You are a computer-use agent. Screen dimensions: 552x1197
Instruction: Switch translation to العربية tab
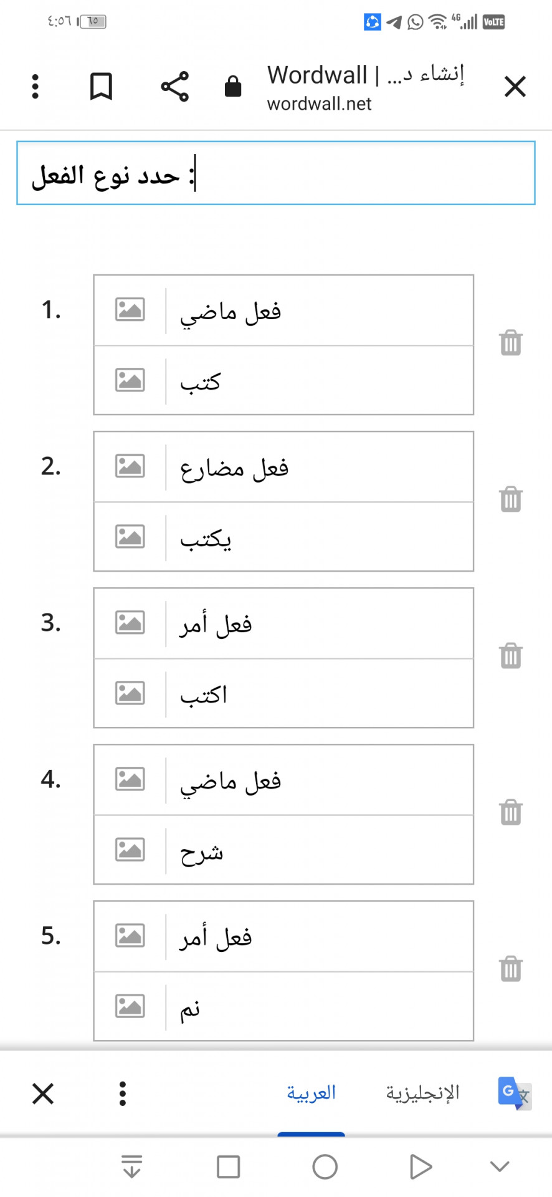(311, 1092)
